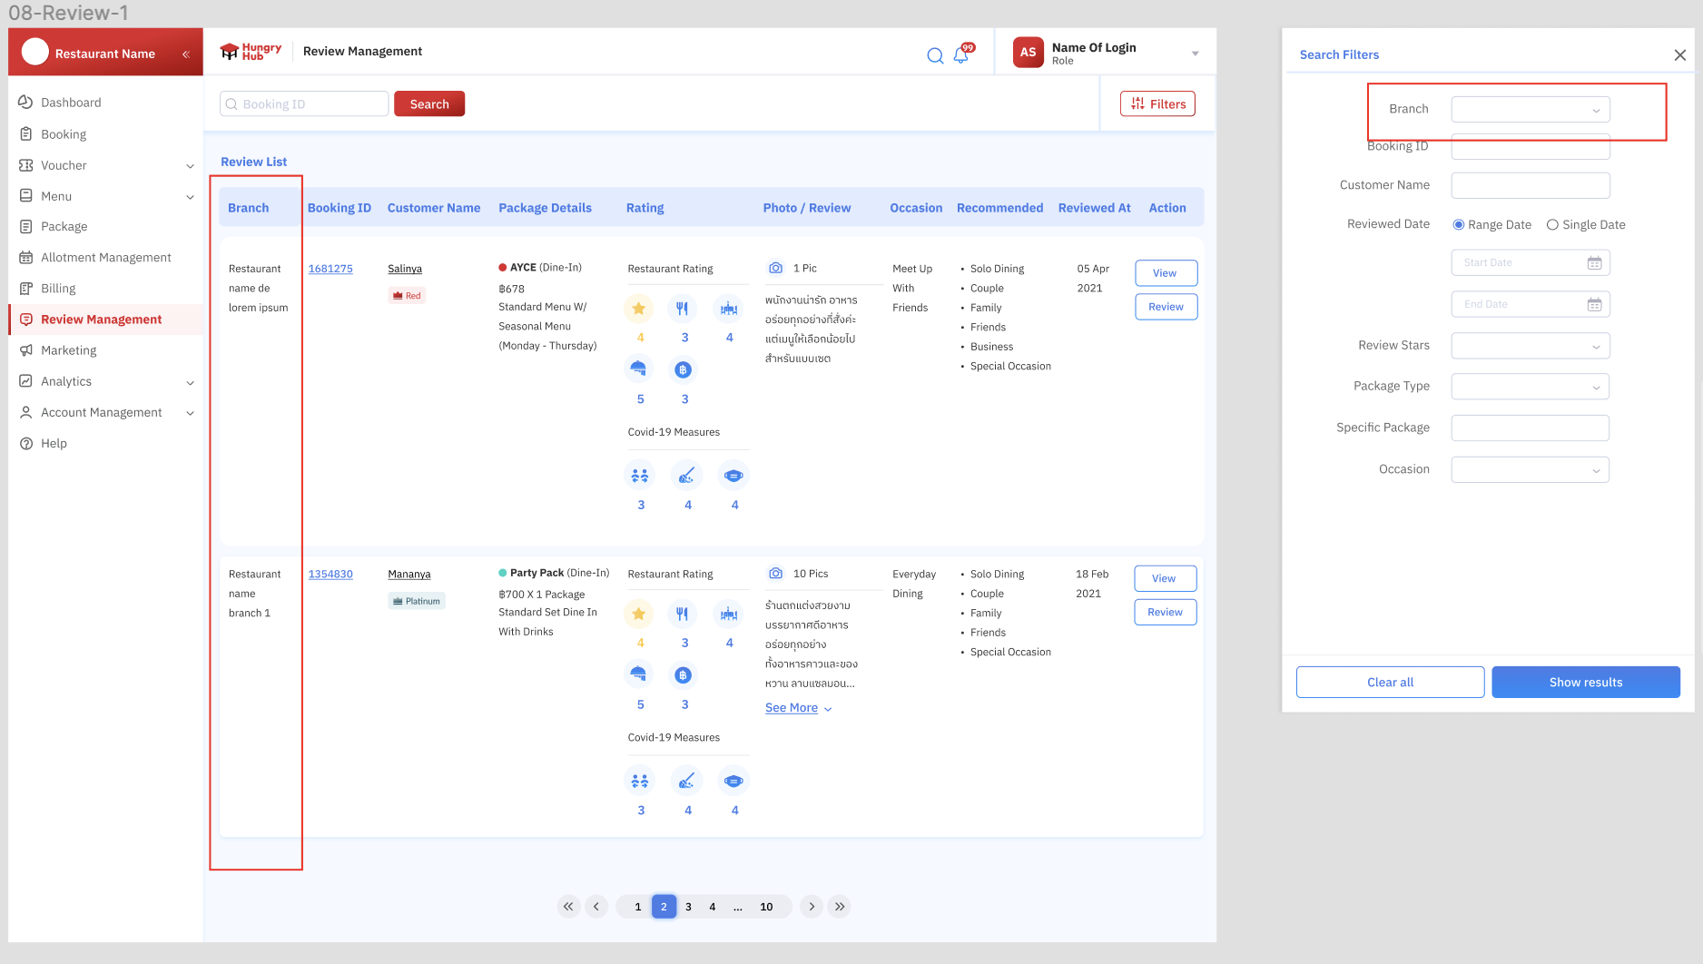Select the Single Date radio option
Image resolution: width=1703 pixels, height=964 pixels.
pos(1552,225)
